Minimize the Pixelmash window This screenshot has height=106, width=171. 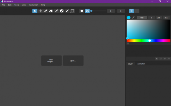pos(152,1)
